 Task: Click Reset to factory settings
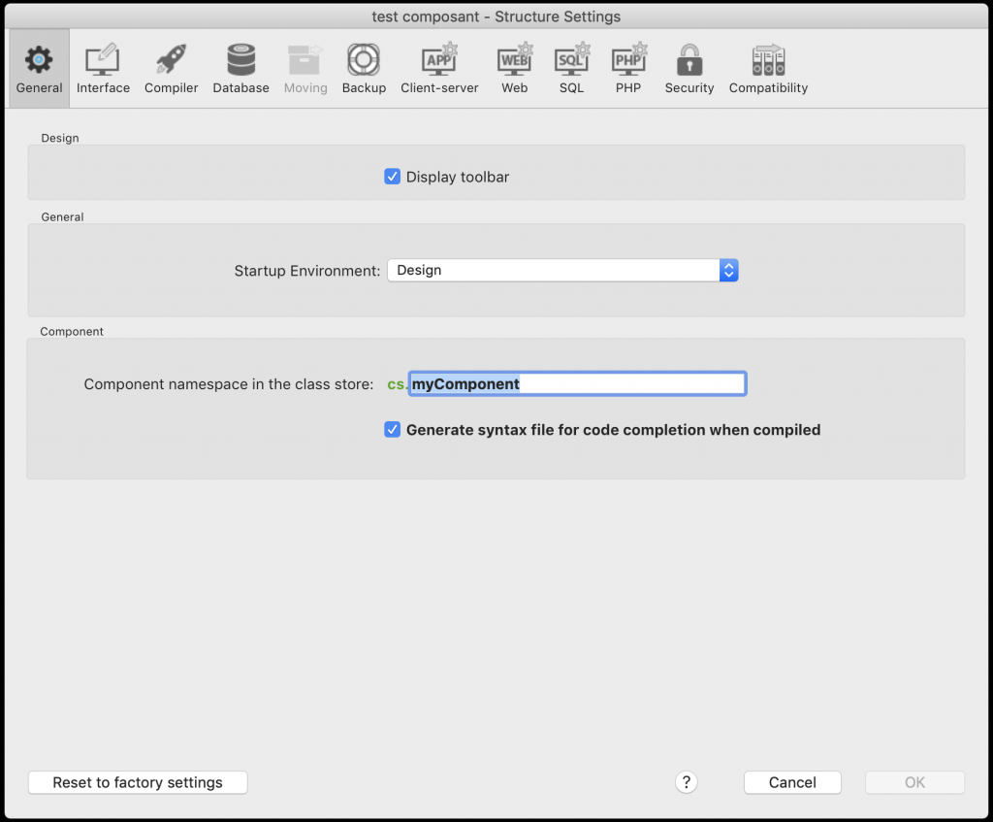[138, 783]
